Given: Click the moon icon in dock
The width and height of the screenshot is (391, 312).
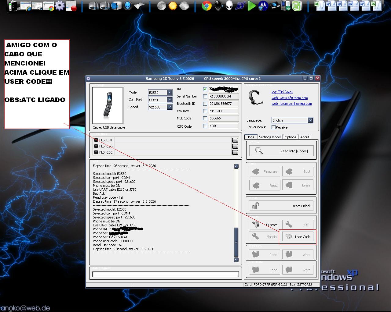Looking at the screenshot, I should [x=161, y=6].
